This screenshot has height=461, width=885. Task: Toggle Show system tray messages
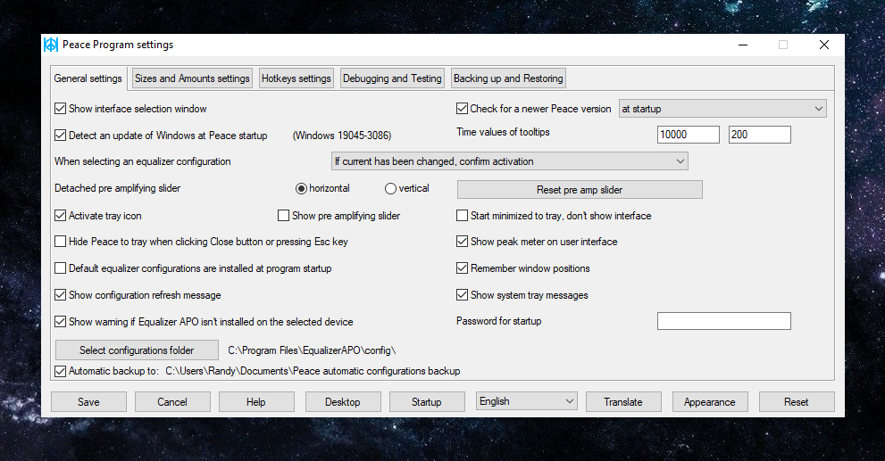pyautogui.click(x=463, y=295)
